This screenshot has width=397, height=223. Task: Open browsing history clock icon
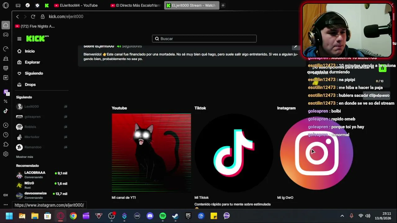coord(6,135)
